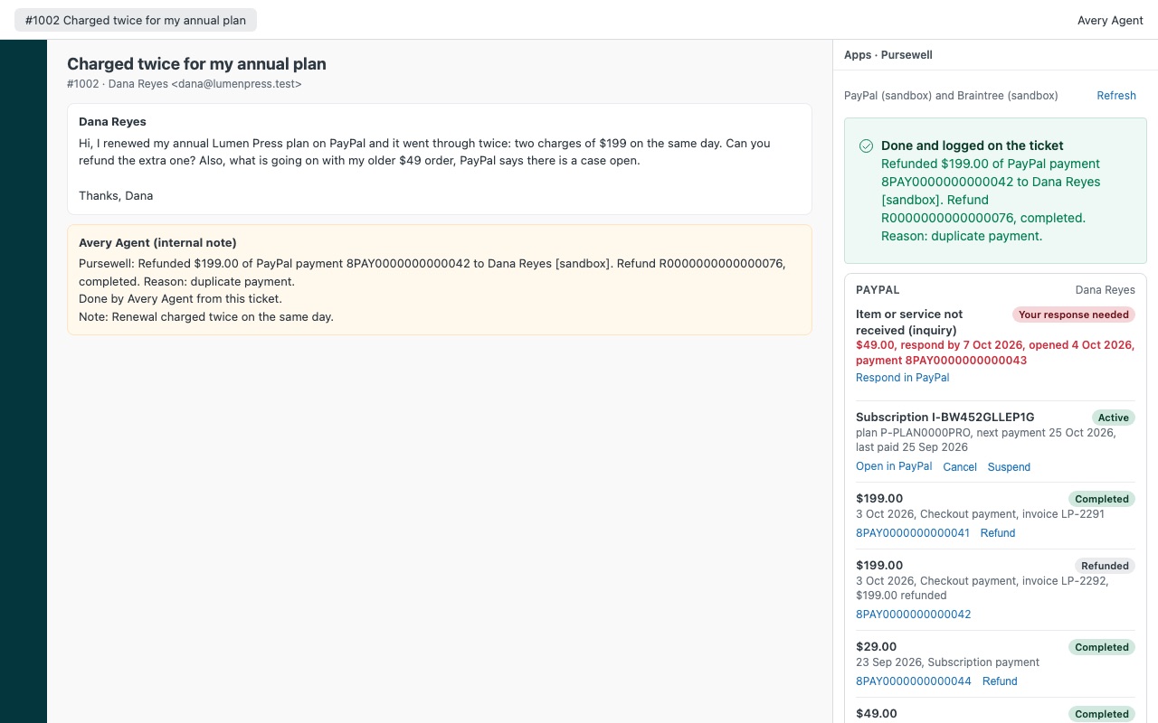The image size is (1158, 723).
Task: Click the note line "Renewal charged twice on the same day"
Action: [206, 317]
